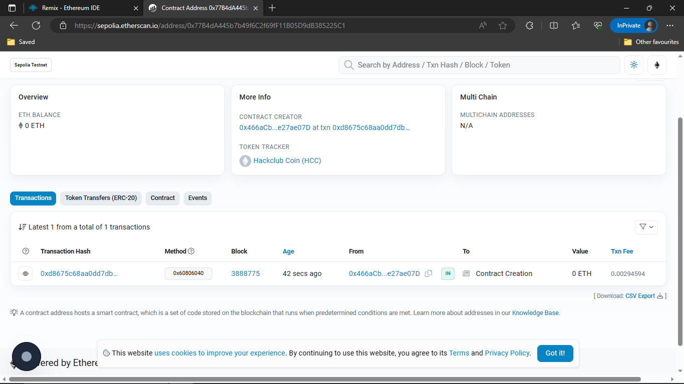Open creation txn 0xd8675c68aa0dd7db link in More Info
The image size is (684, 384).
(371, 127)
